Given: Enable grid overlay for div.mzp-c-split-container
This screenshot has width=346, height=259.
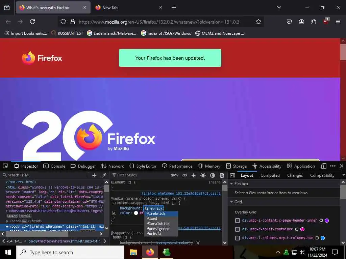Looking at the screenshot, I should pos(238,229).
